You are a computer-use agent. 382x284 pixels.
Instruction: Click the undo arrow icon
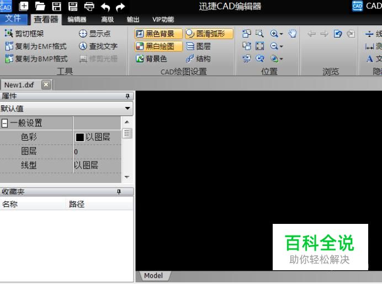point(105,7)
